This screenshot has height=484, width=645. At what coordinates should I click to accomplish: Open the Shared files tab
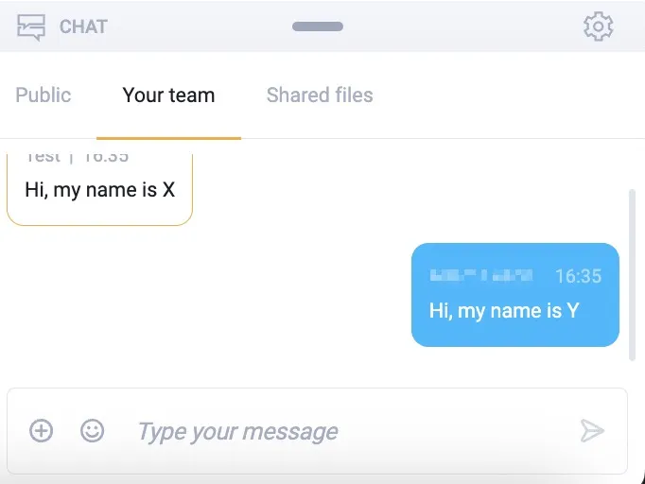pyautogui.click(x=320, y=95)
